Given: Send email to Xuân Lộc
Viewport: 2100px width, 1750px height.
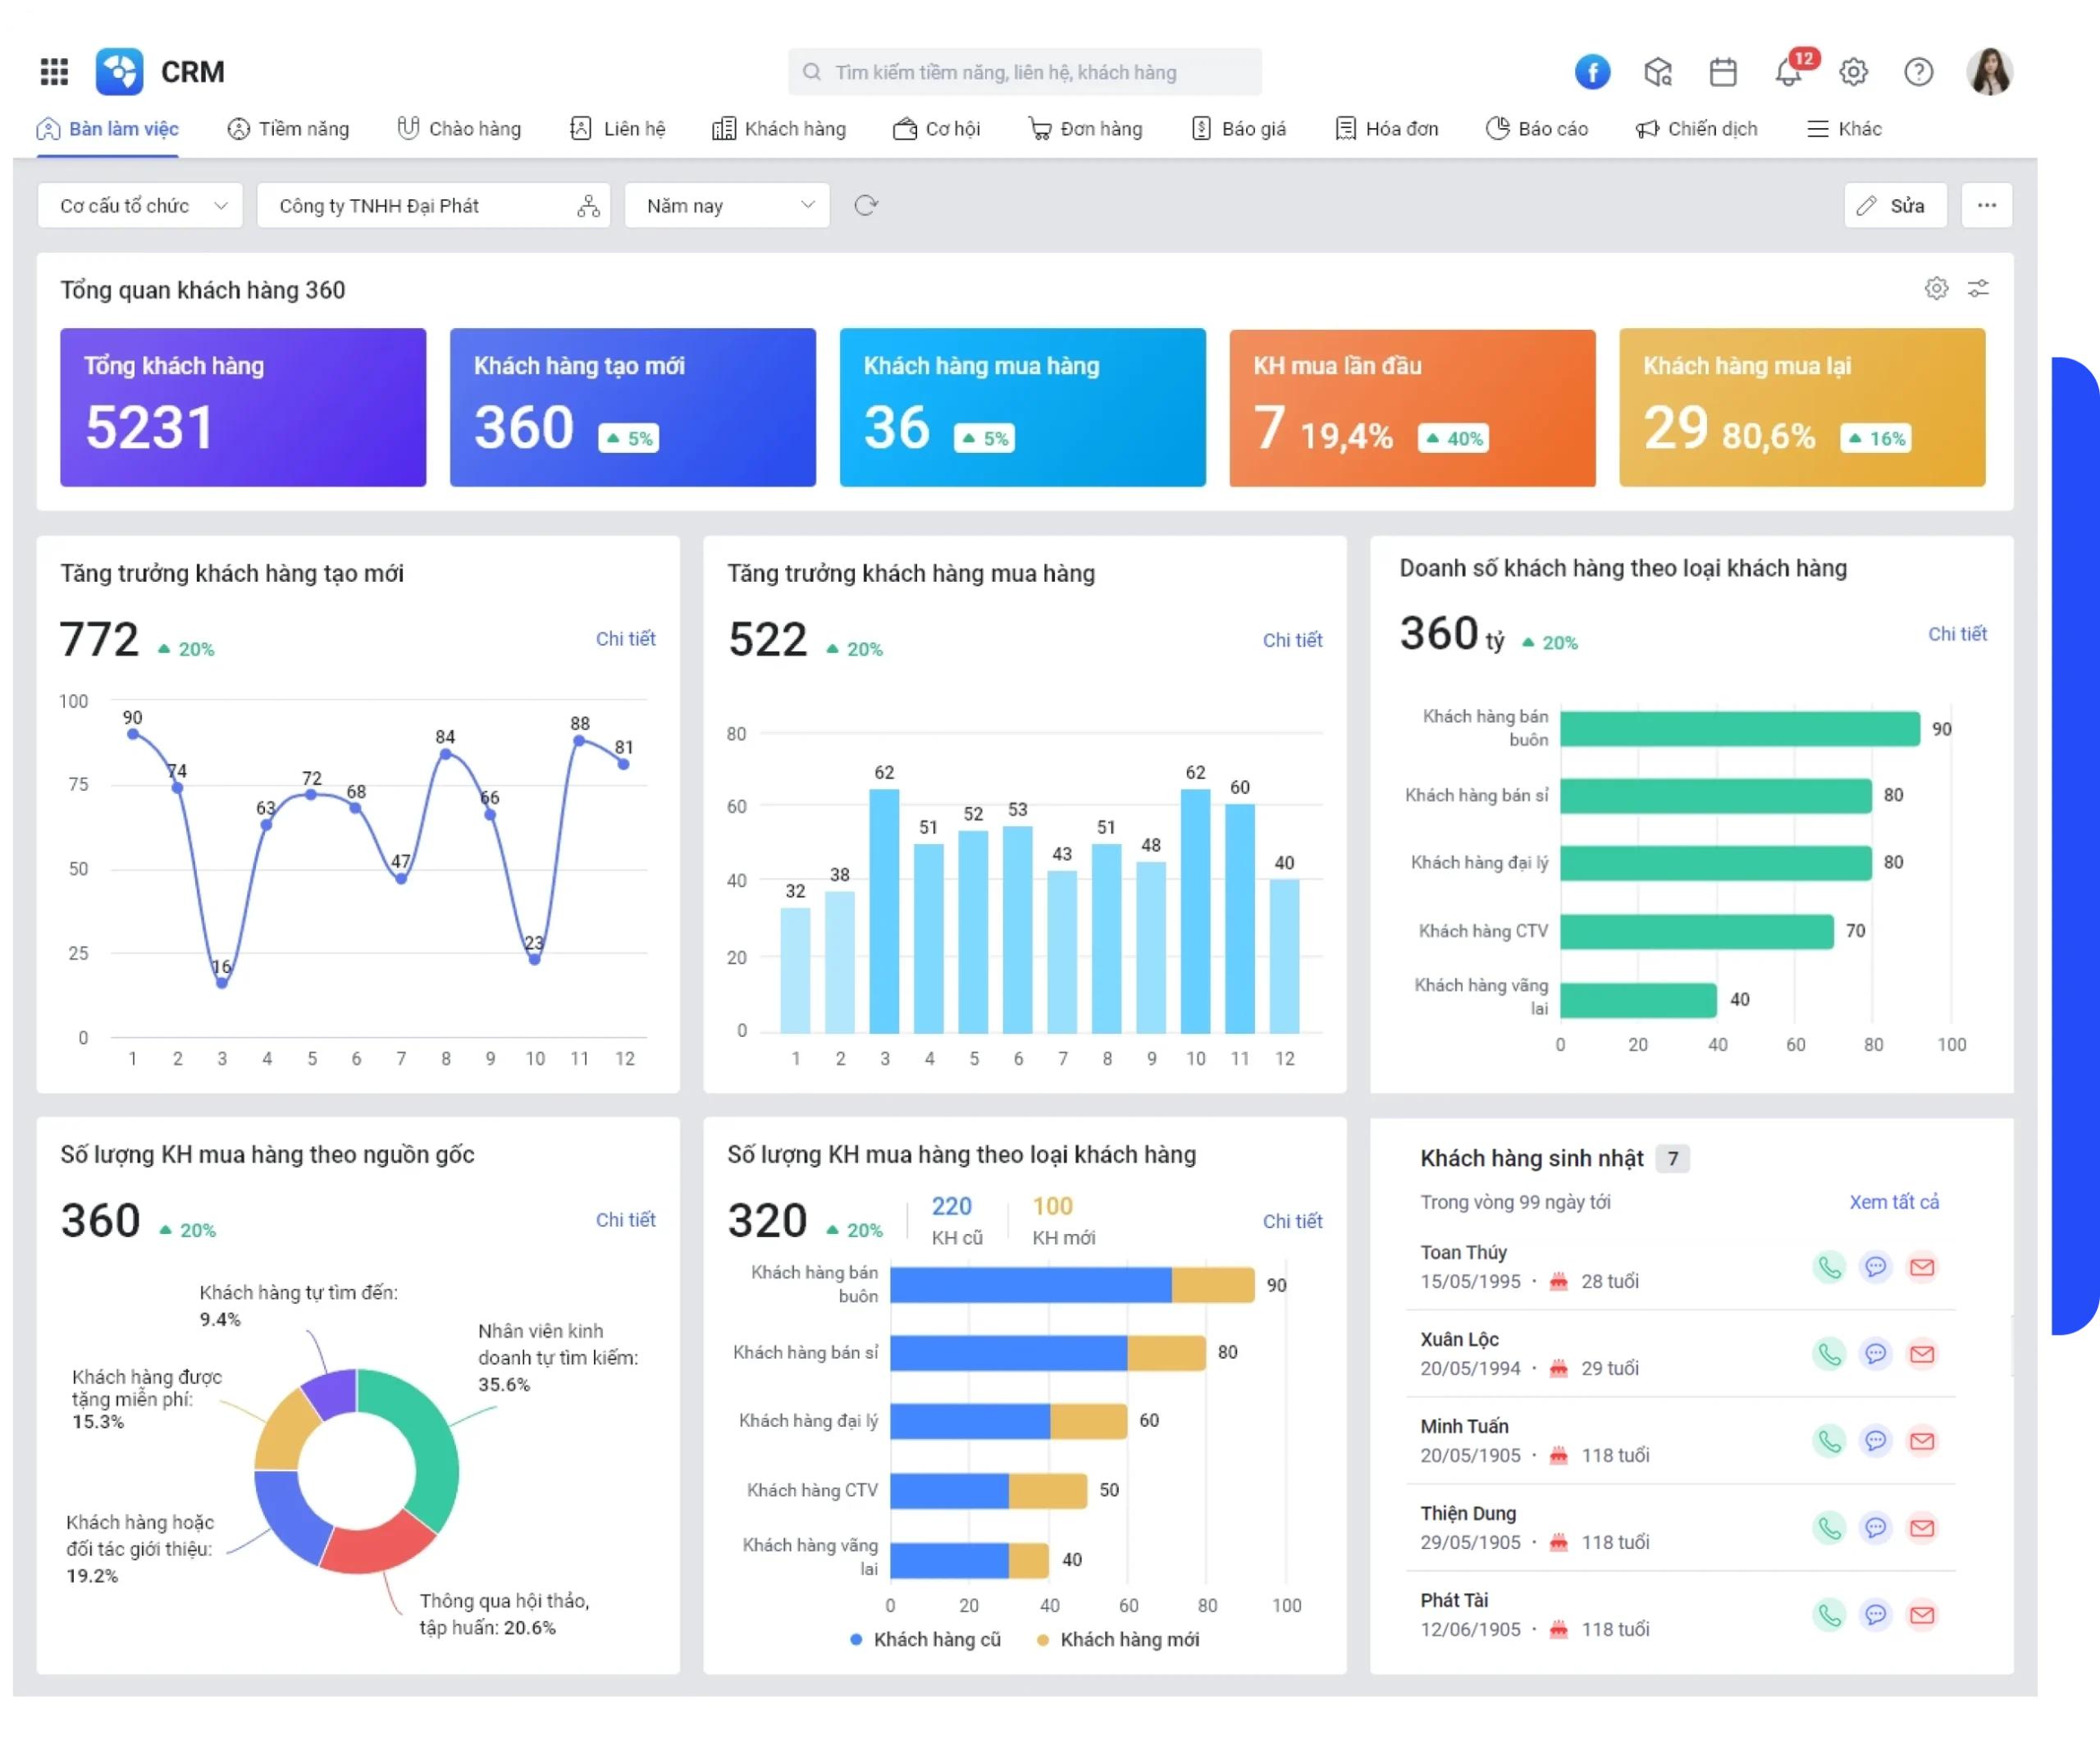Looking at the screenshot, I should coord(1922,1354).
